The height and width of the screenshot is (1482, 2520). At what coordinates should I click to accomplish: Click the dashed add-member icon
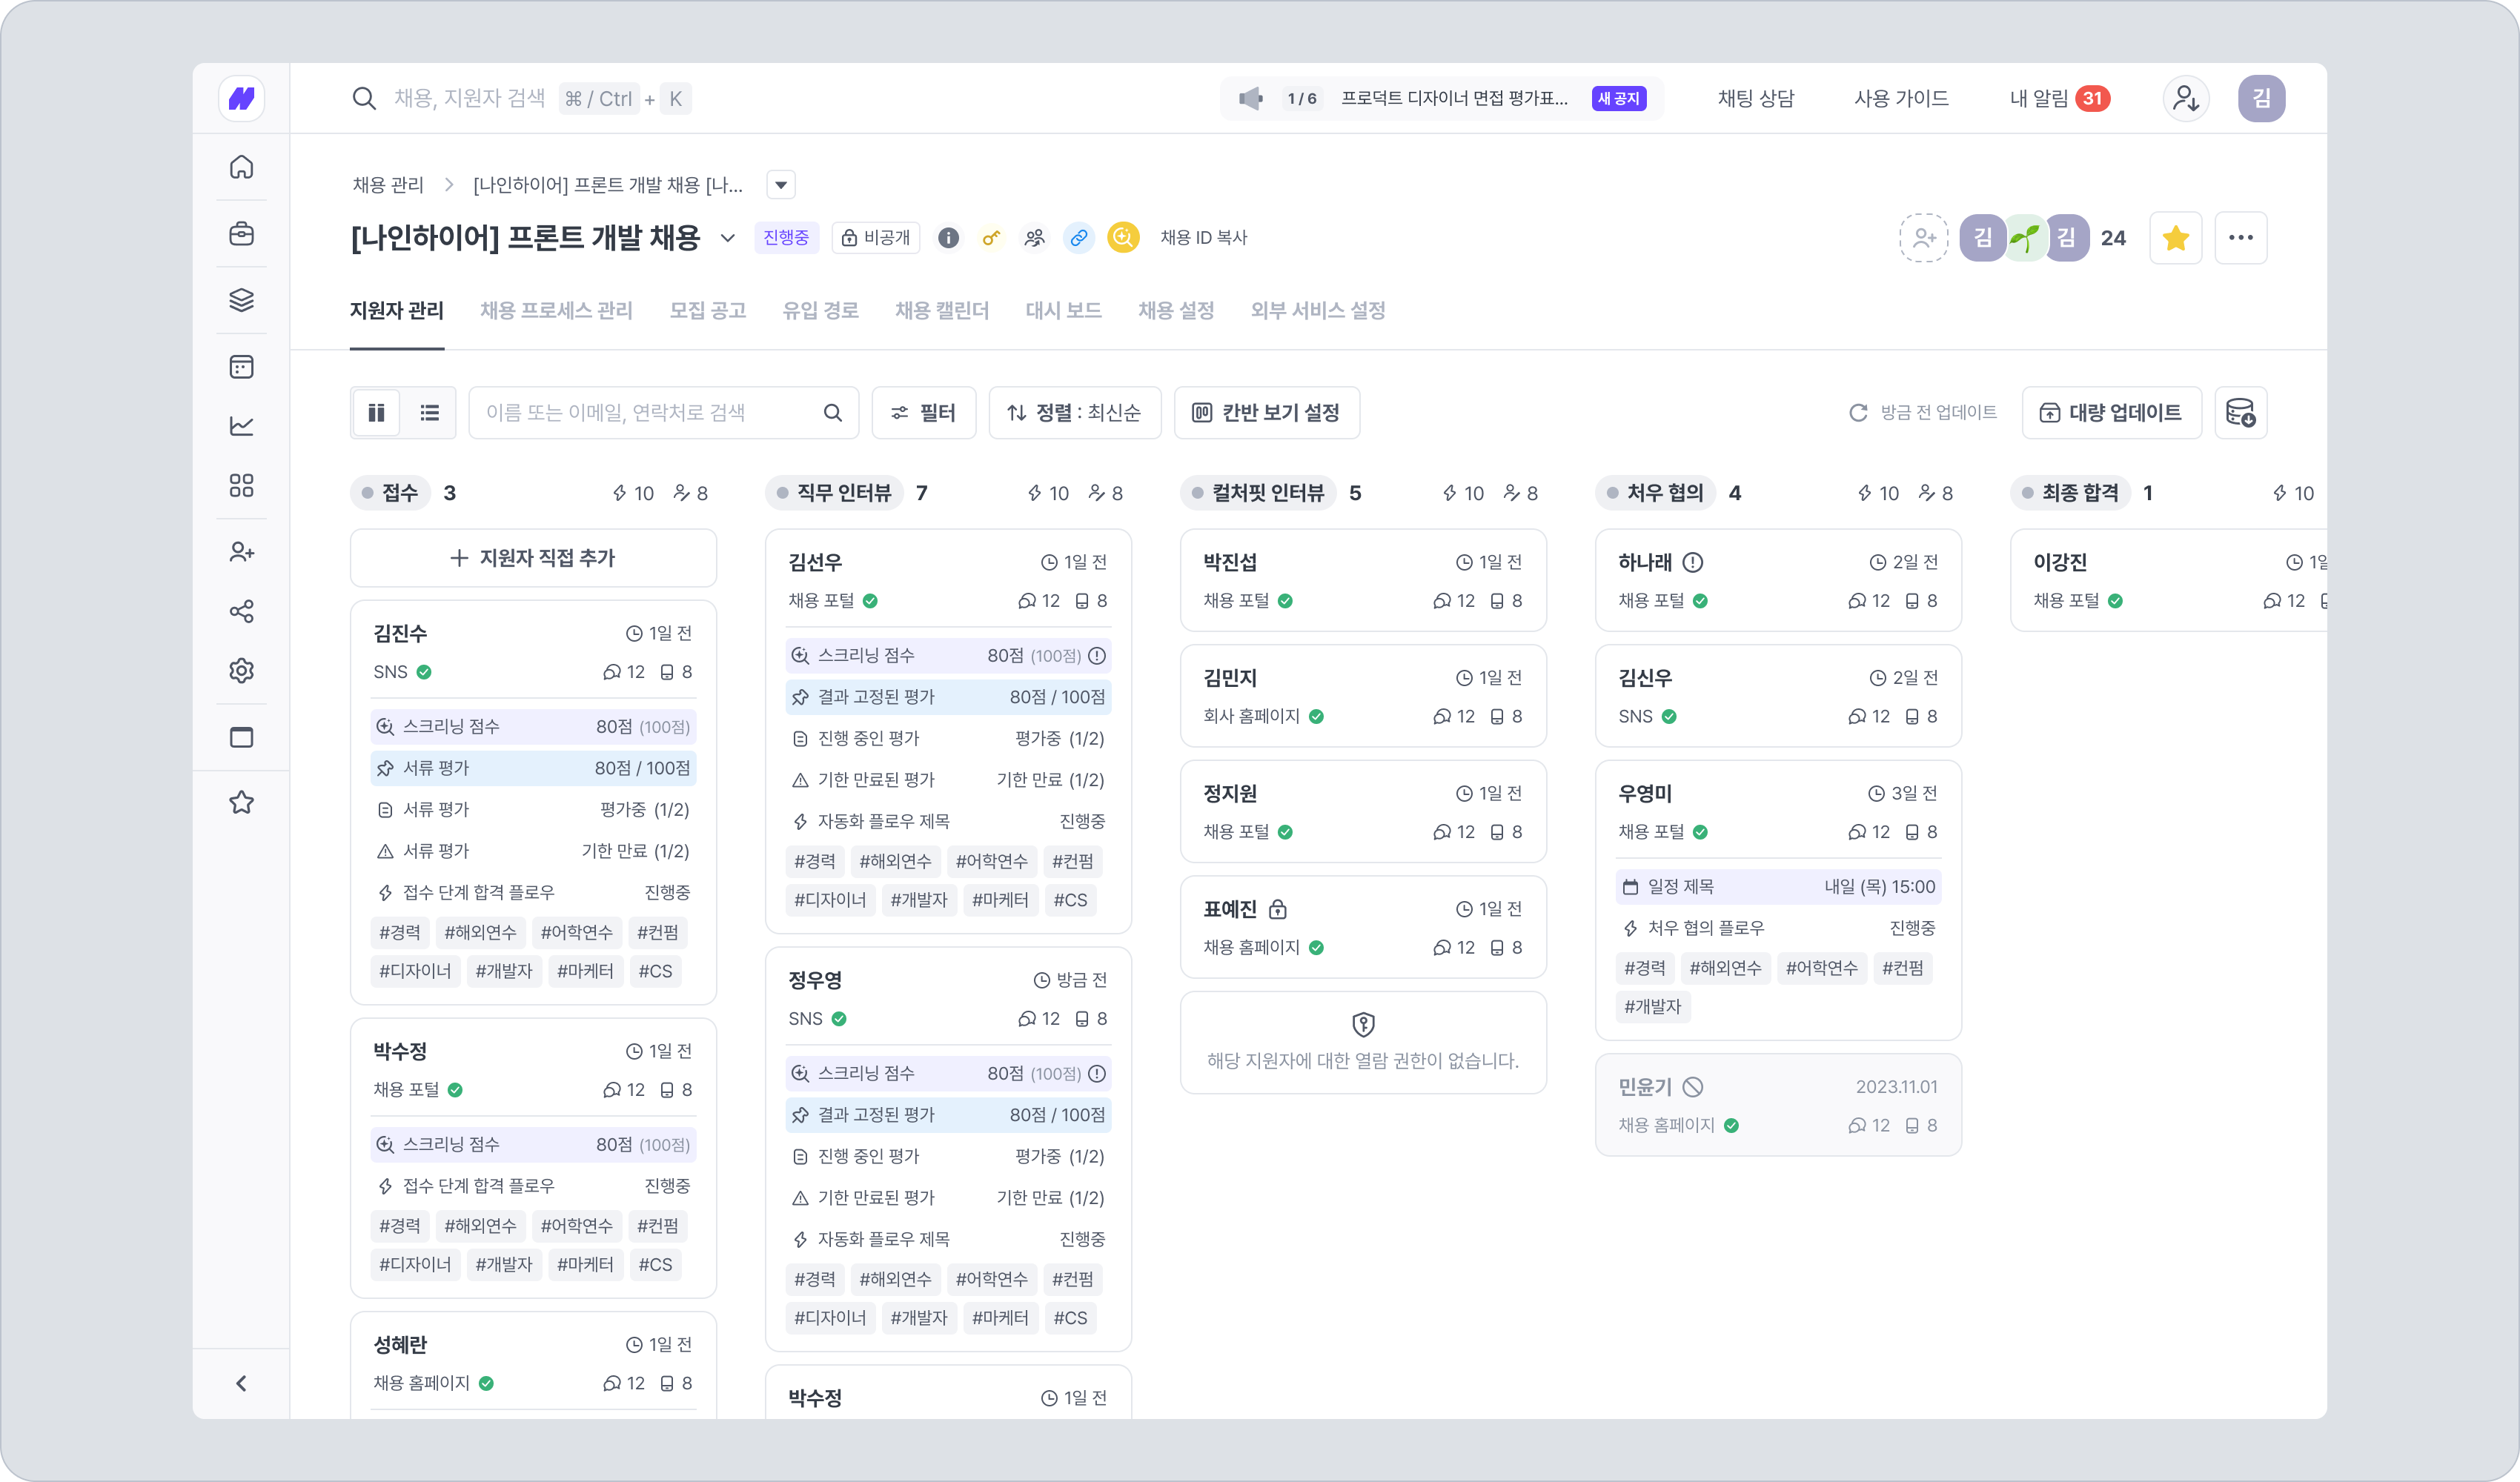tap(1923, 238)
